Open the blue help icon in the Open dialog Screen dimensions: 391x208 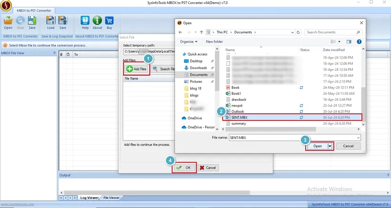(359, 41)
